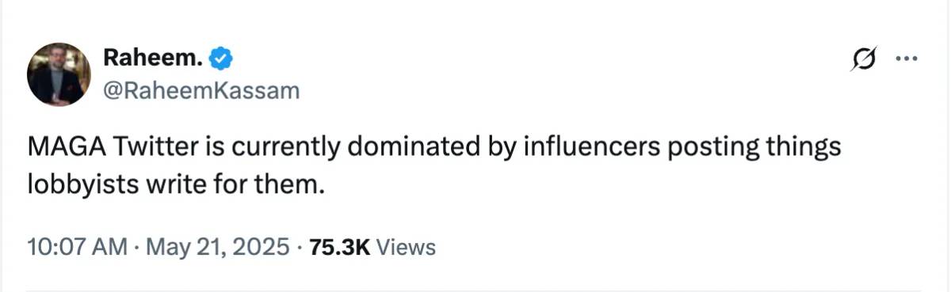View the 75.3K view count
951x292 pixels.
click(340, 247)
